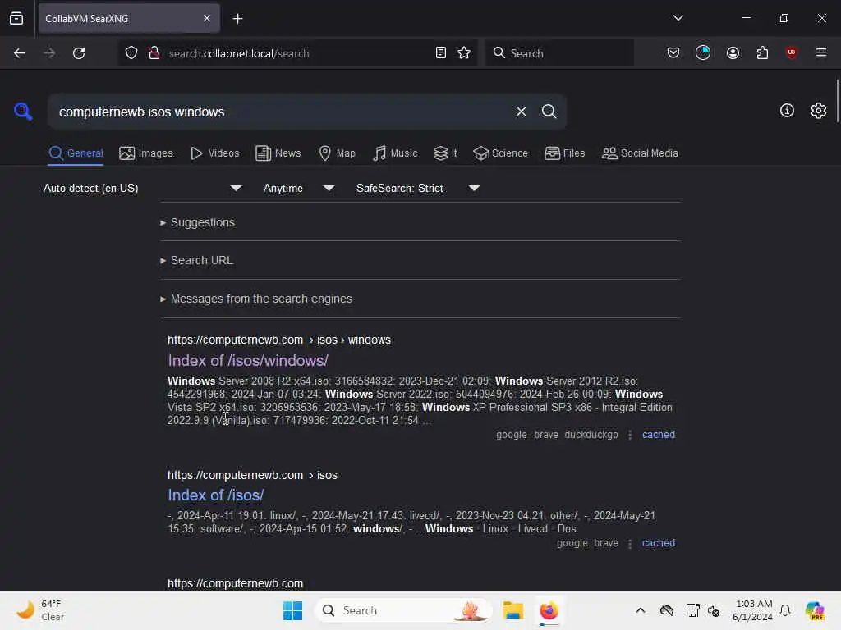Image resolution: width=841 pixels, height=630 pixels.
Task: Switch to the News category tab
Action: [x=278, y=153]
